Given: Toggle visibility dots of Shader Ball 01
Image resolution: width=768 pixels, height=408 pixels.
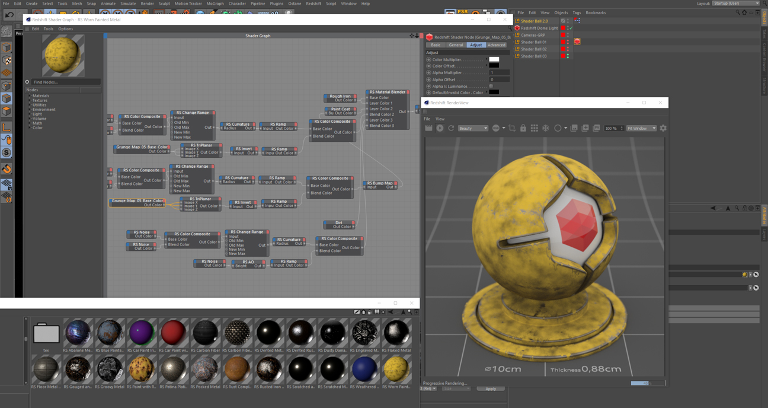Looking at the screenshot, I should pyautogui.click(x=568, y=42).
